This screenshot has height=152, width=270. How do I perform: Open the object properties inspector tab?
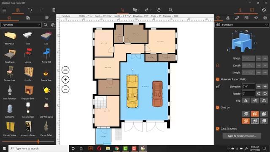click(219, 18)
